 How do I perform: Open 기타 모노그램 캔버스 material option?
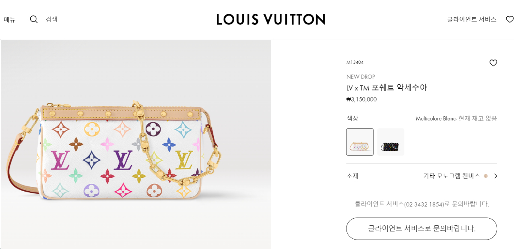[451, 176]
